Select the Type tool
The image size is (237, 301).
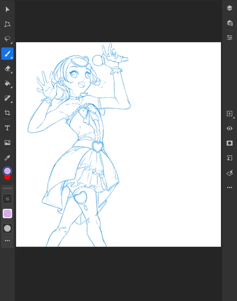click(7, 127)
